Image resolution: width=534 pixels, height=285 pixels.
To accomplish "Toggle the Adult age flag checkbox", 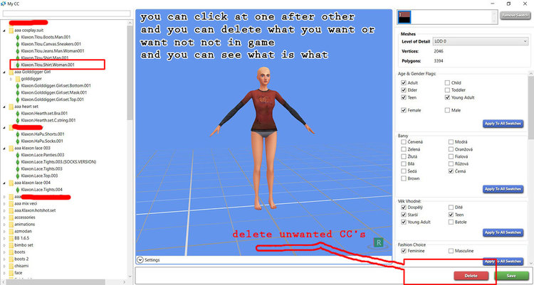I will [x=404, y=82].
